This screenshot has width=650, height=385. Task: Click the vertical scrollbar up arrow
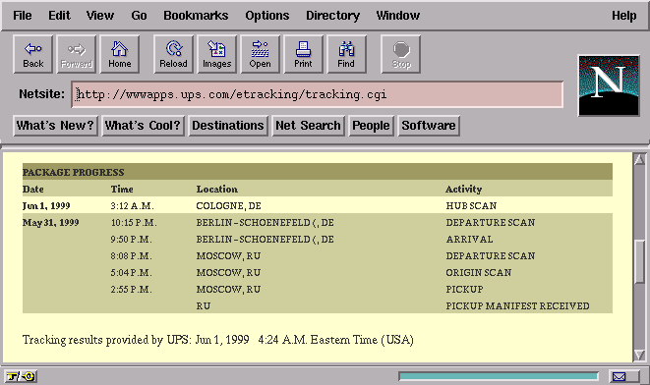click(639, 159)
